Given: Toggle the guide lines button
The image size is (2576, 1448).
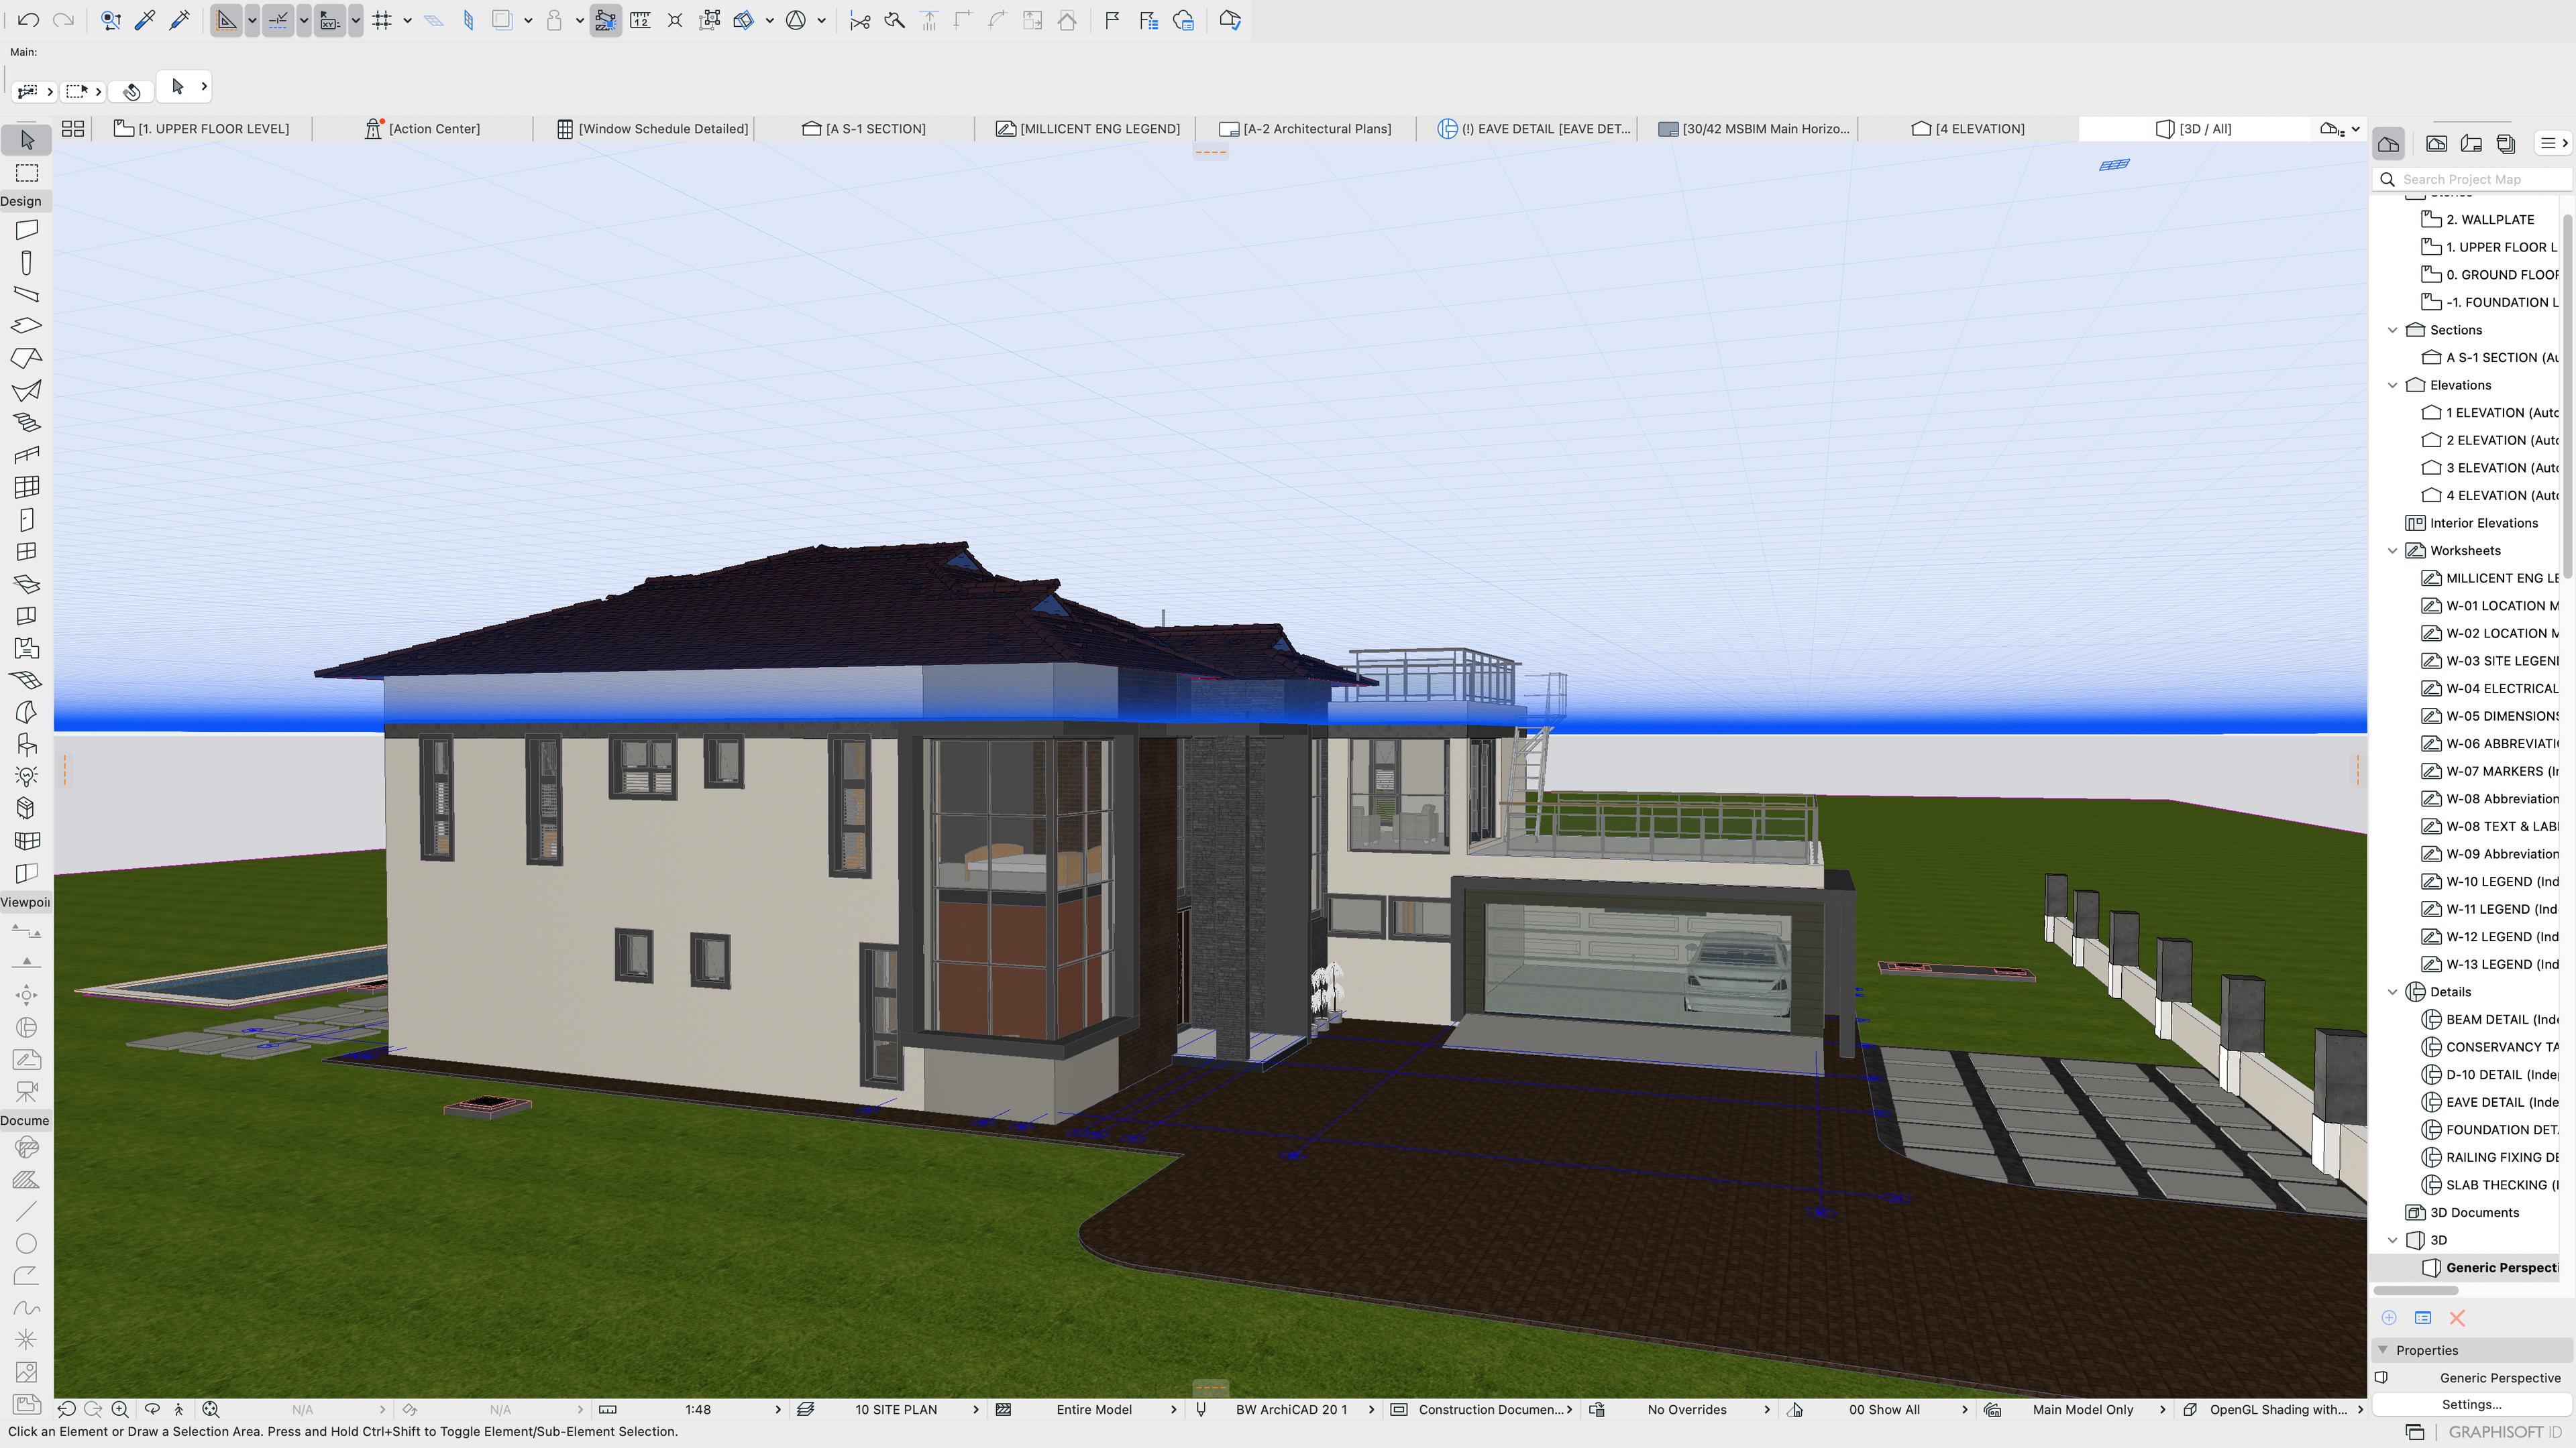Looking at the screenshot, I should [227, 20].
